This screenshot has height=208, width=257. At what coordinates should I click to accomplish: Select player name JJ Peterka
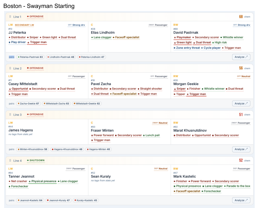pyautogui.click(x=17, y=33)
